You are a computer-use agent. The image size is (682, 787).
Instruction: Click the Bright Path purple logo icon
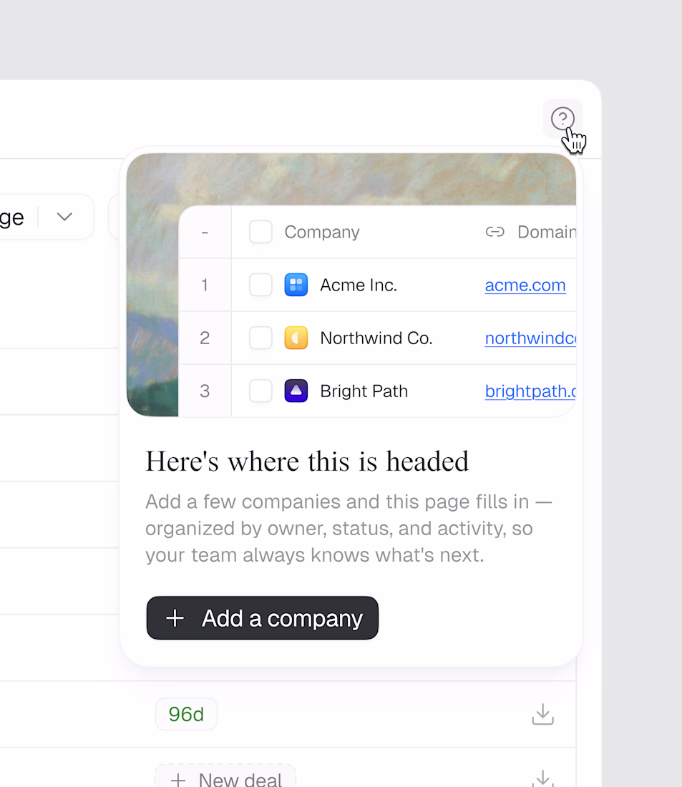[x=296, y=391]
